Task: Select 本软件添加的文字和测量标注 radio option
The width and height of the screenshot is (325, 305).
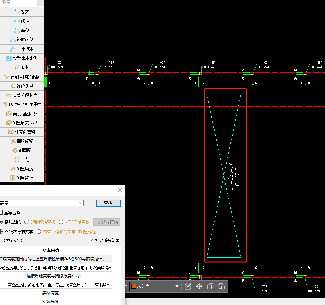Action: (39, 232)
